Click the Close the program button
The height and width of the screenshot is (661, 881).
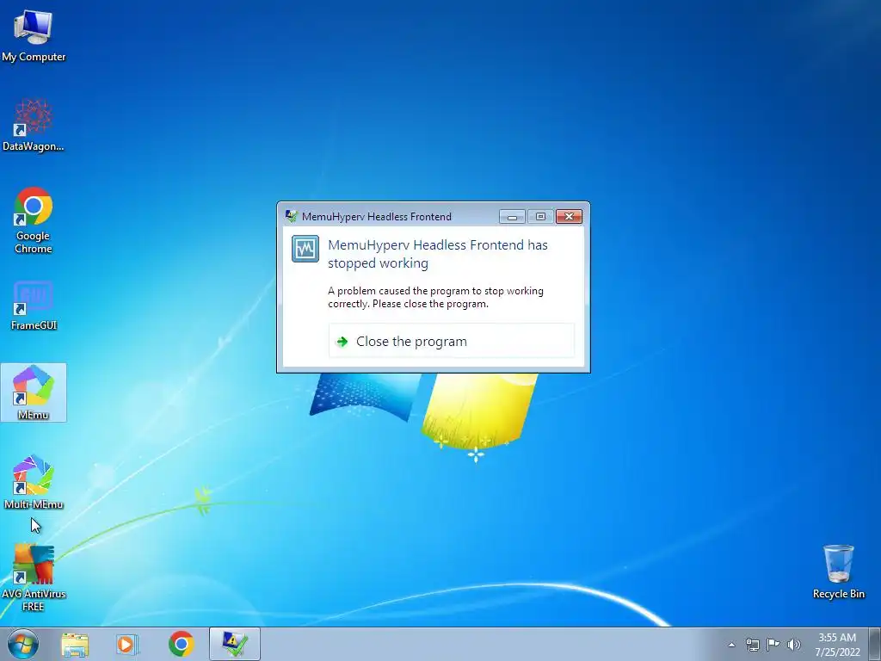point(451,341)
